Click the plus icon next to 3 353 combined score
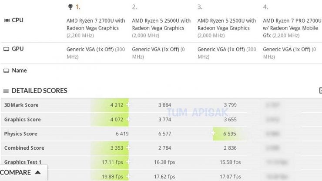Screen dimensions: 322x181 128,147
